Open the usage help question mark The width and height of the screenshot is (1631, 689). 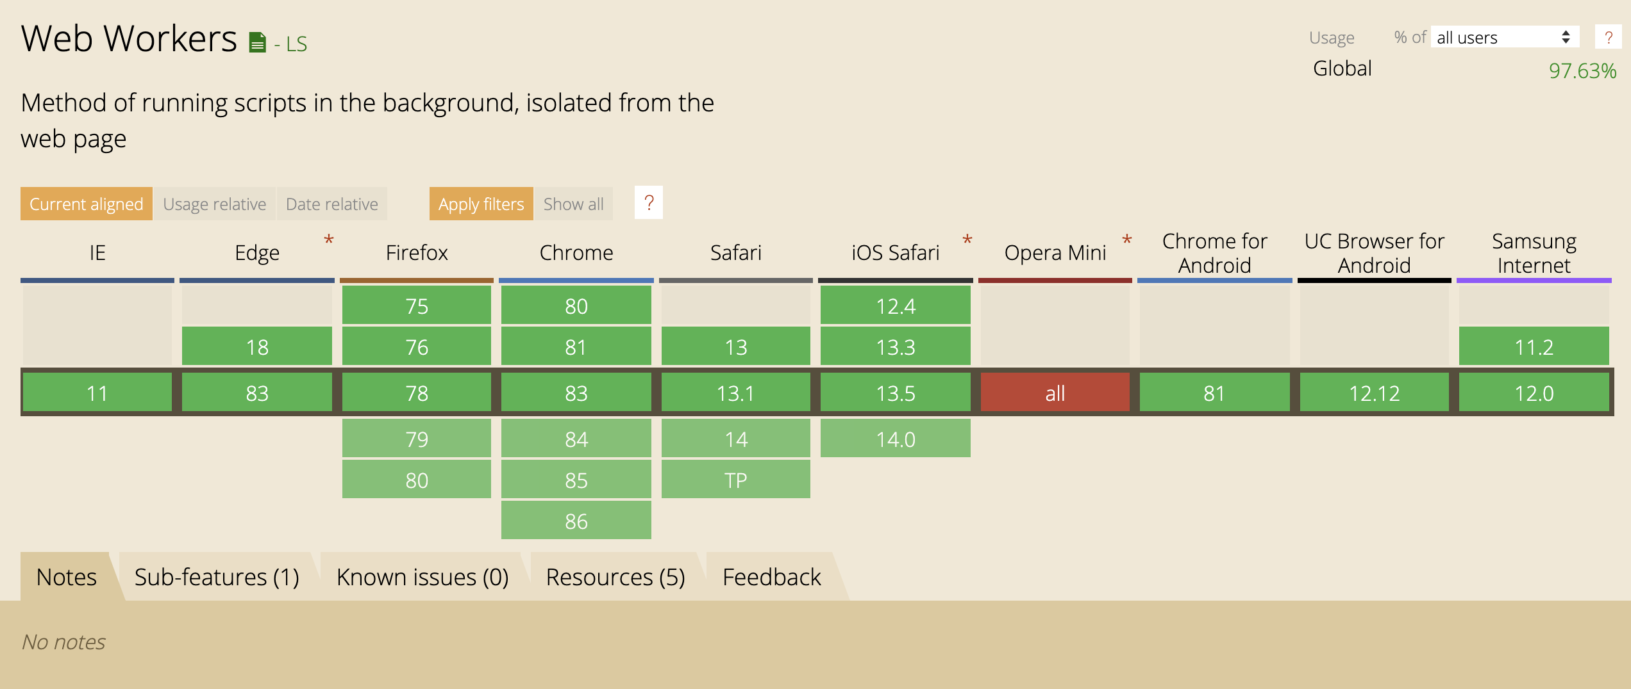point(1608,37)
